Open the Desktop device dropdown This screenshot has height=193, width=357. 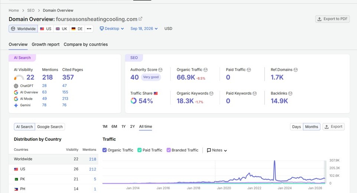click(x=112, y=29)
